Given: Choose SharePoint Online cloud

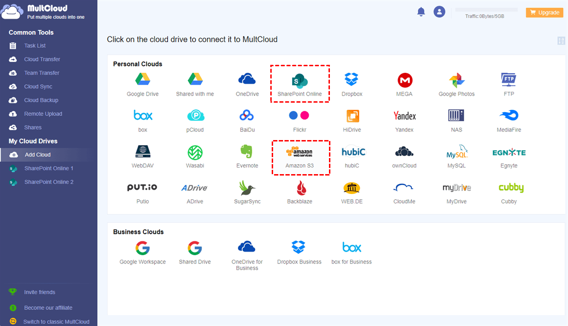Looking at the screenshot, I should coord(300,84).
